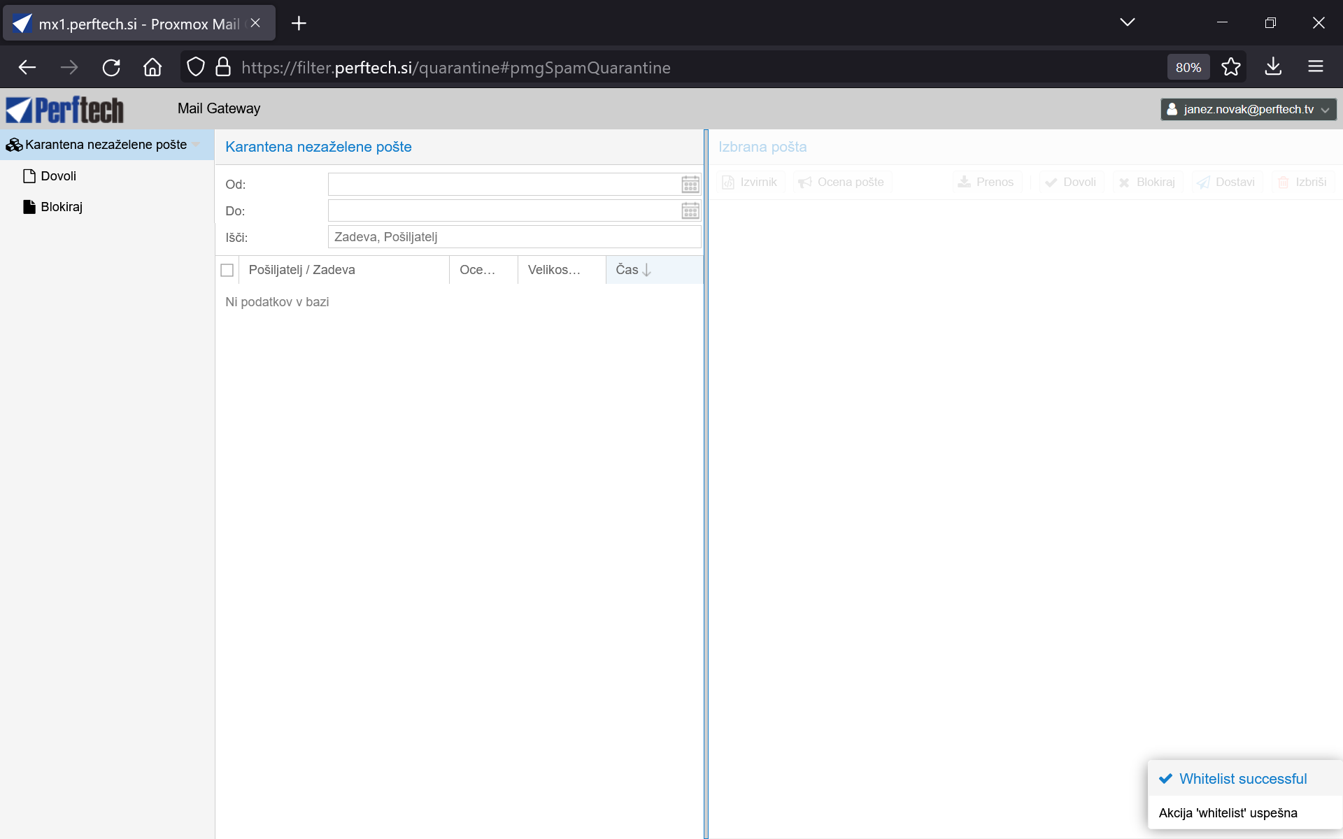Viewport: 1343px width, 839px height.
Task: Click the address bar URL
Action: coord(456,68)
